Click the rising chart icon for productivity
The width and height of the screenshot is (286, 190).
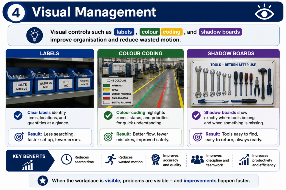[x=244, y=159]
